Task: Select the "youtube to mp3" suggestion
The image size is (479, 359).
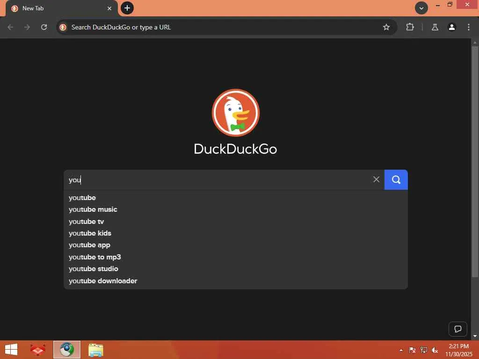Action: pyautogui.click(x=235, y=257)
